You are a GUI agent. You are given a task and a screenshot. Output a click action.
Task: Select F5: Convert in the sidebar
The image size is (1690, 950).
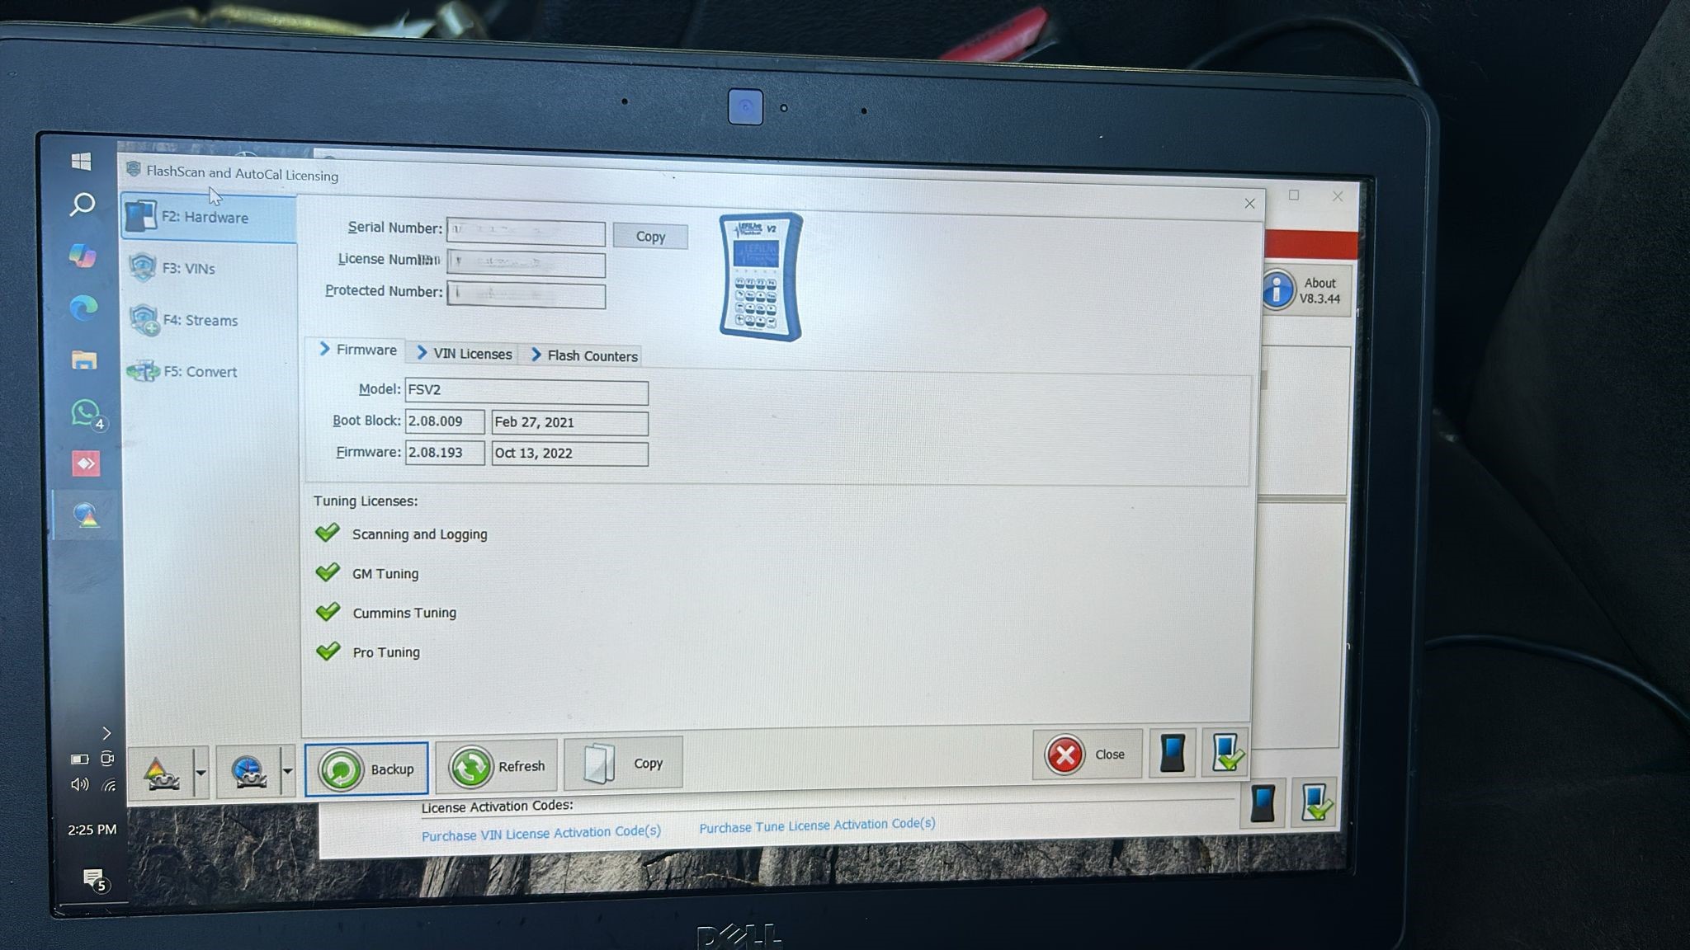point(200,372)
